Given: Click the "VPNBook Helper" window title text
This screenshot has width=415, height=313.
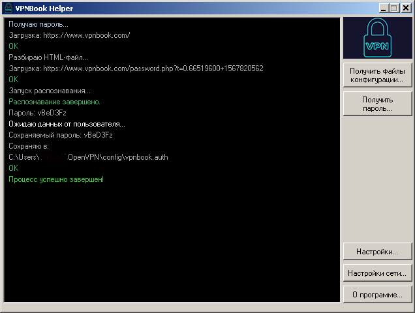Looking at the screenshot, I should tap(44, 8).
